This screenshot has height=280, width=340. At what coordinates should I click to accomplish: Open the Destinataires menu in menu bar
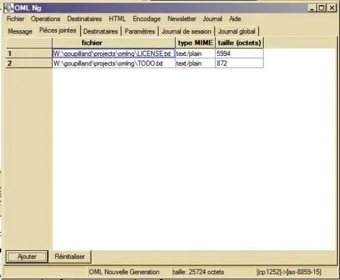(x=85, y=19)
